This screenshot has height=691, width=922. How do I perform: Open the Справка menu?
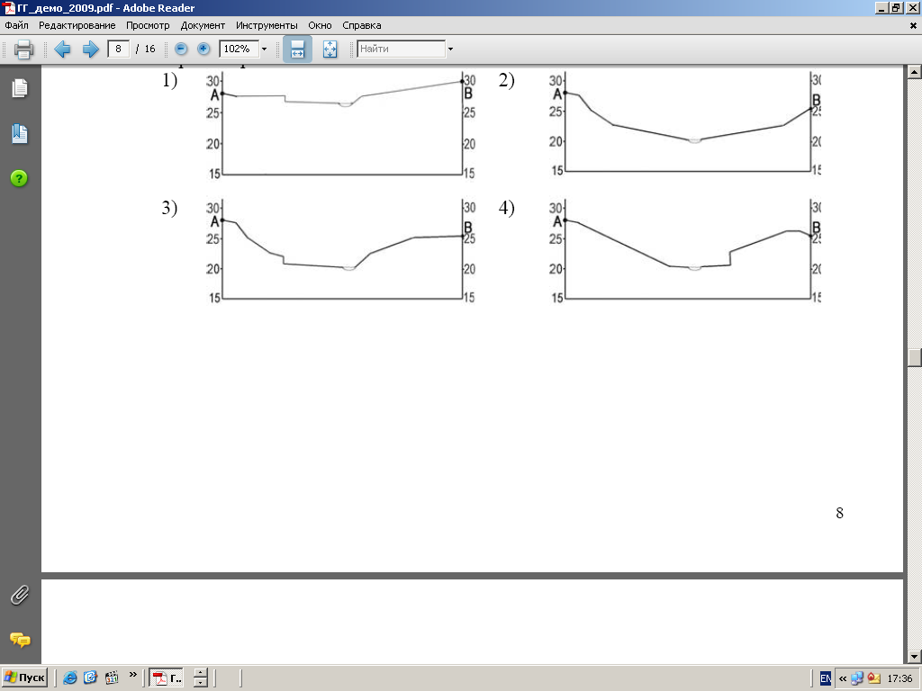point(362,25)
